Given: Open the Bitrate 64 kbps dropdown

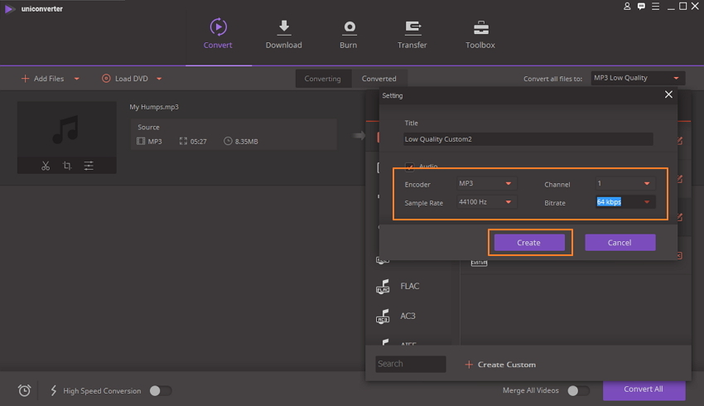Looking at the screenshot, I should [x=625, y=202].
